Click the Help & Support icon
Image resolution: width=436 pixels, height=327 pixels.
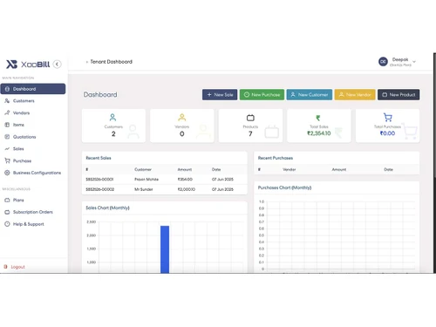(7, 224)
